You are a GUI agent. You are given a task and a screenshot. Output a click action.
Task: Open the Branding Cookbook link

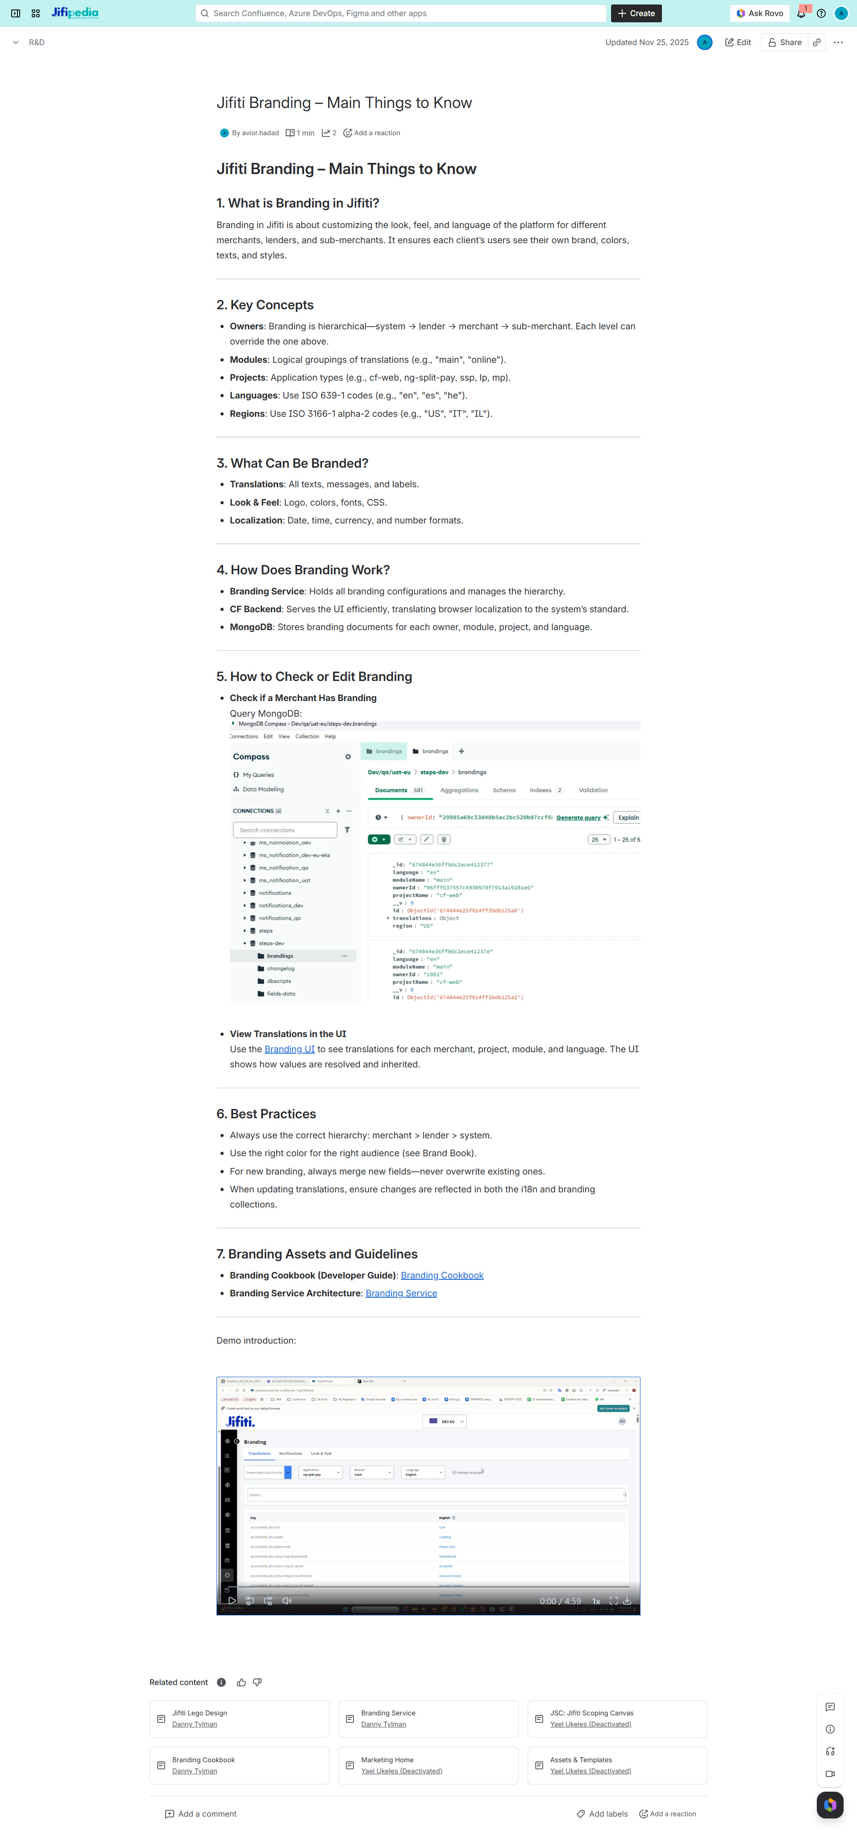pyautogui.click(x=442, y=1275)
